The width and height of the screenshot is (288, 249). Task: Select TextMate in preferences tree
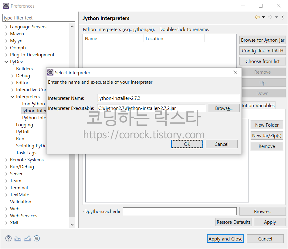(x=19, y=195)
